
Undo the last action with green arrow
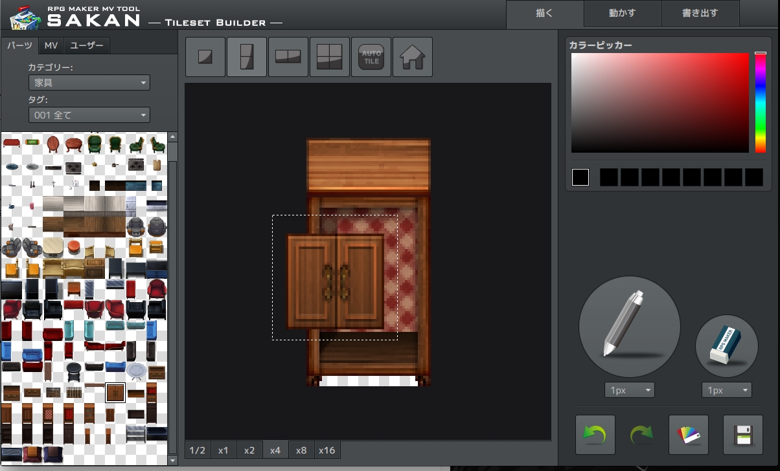[595, 435]
